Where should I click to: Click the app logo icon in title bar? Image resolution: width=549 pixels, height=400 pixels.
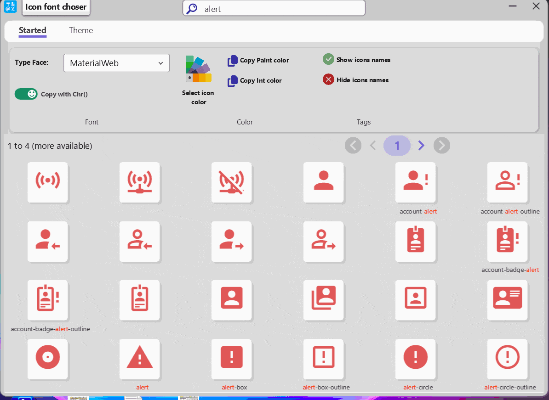[x=10, y=6]
